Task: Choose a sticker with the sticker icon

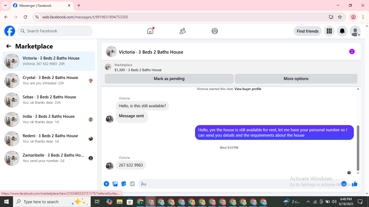Action: coord(124,184)
